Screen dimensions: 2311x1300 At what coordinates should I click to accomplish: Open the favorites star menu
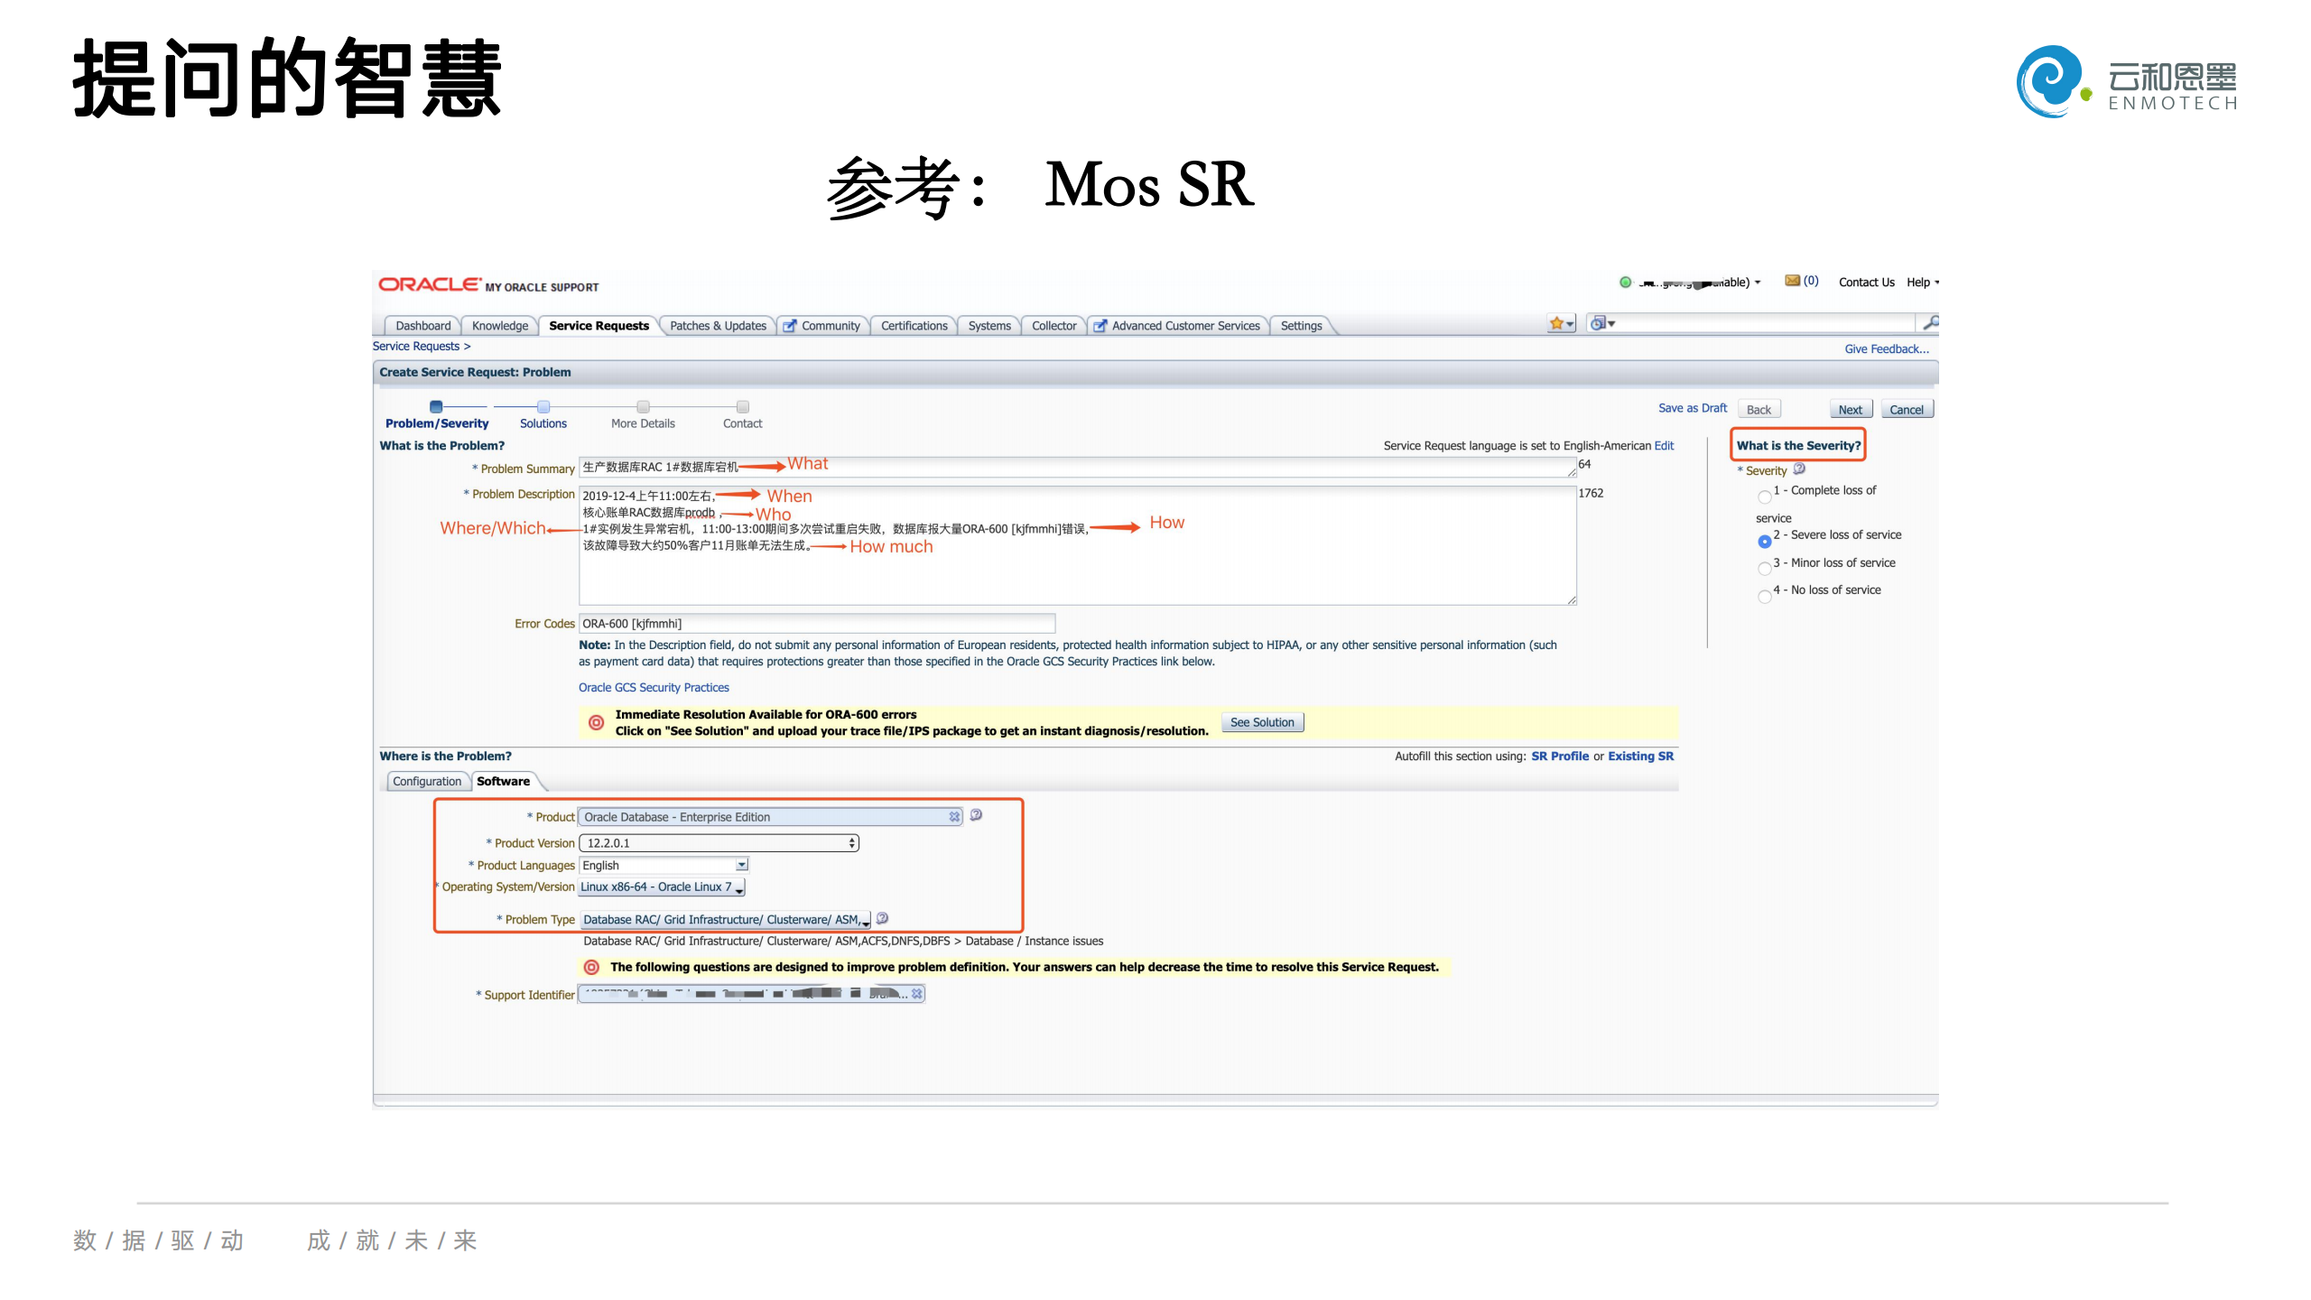(x=1561, y=323)
